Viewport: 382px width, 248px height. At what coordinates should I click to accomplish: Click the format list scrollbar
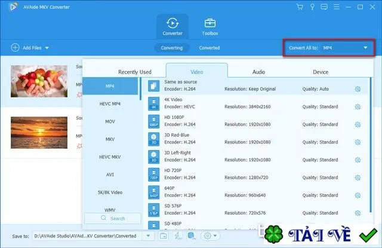tap(140, 89)
